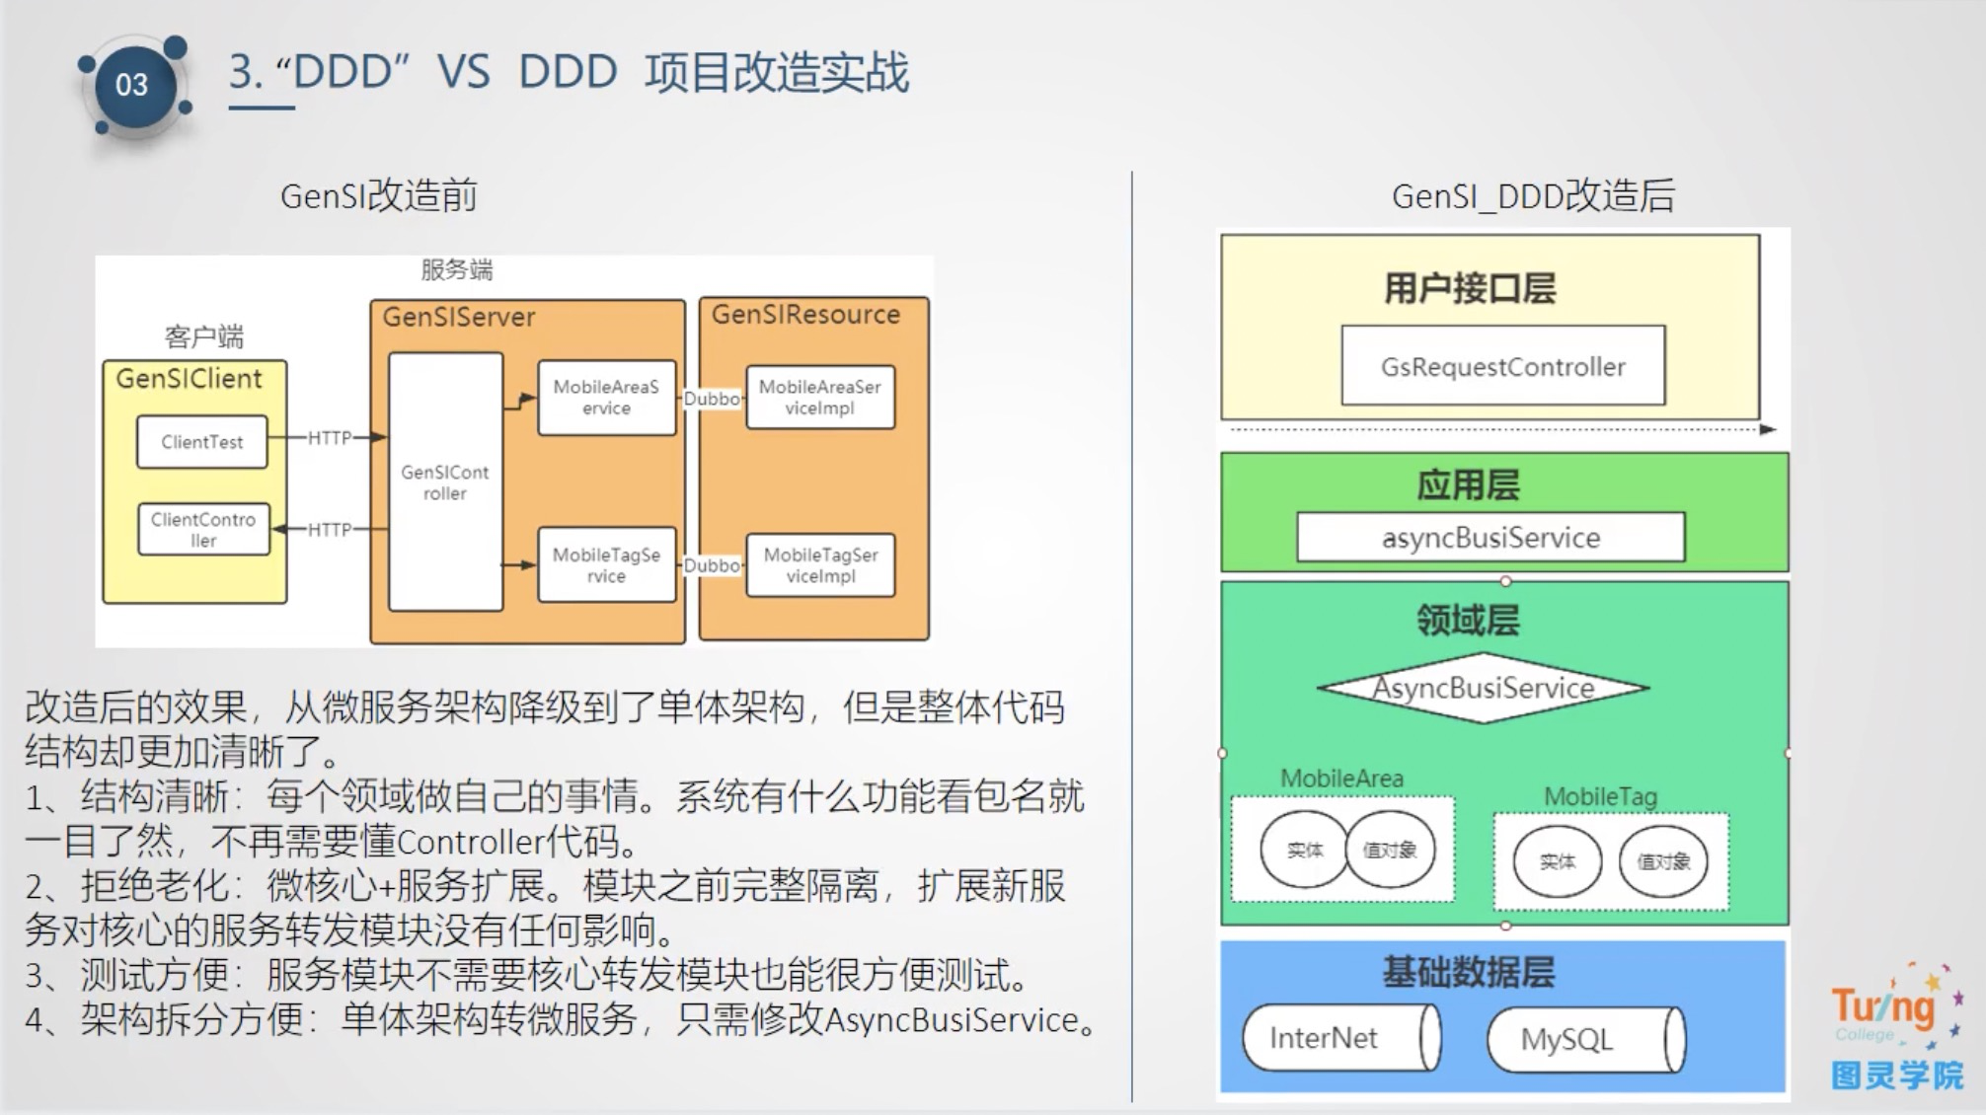Select the AsyncBusiService diamond shape

point(1484,688)
